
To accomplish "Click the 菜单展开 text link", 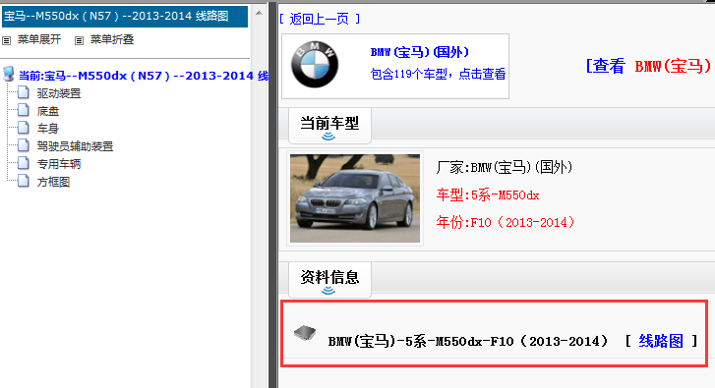I will pos(39,39).
